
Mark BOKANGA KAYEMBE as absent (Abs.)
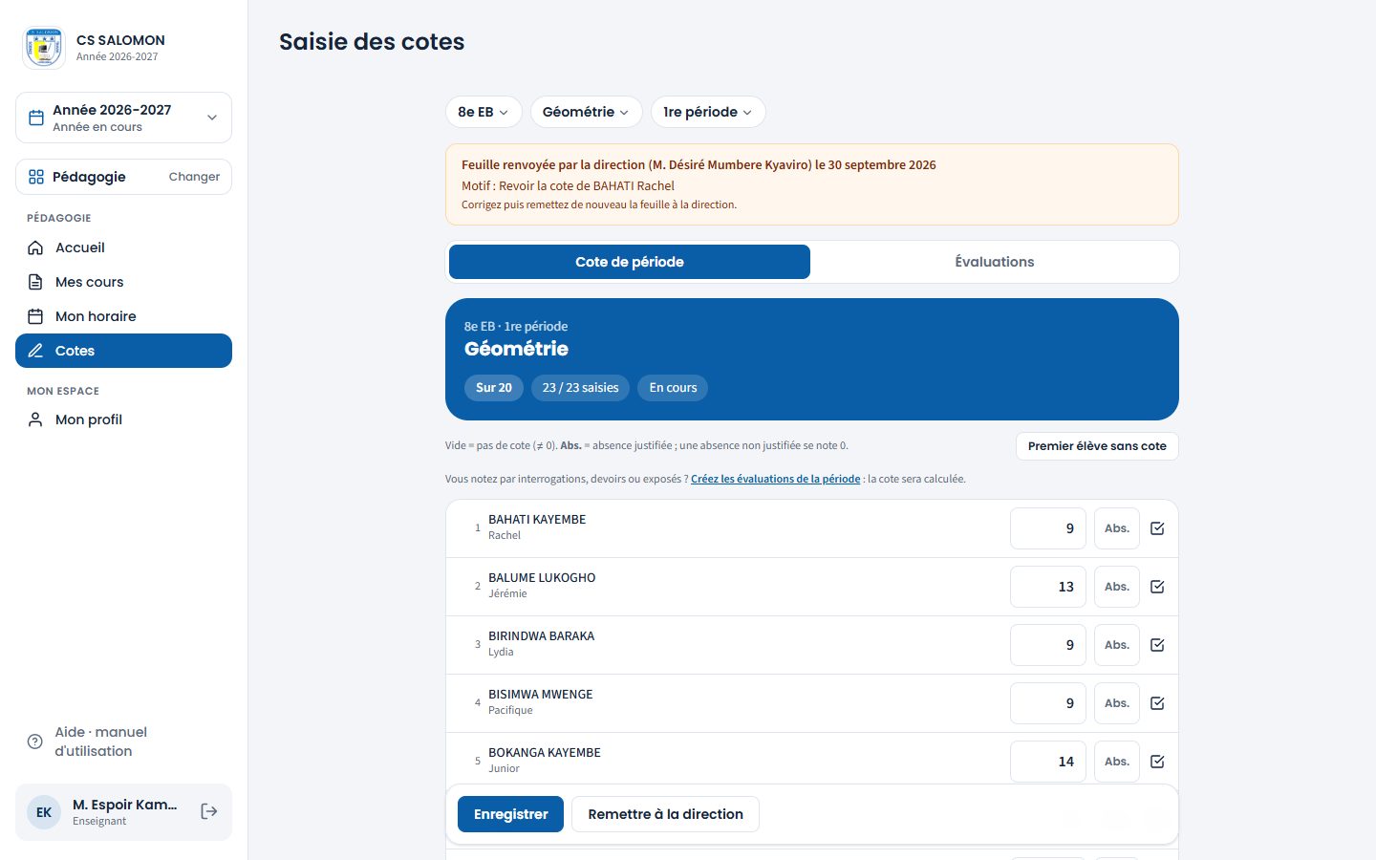click(1117, 762)
